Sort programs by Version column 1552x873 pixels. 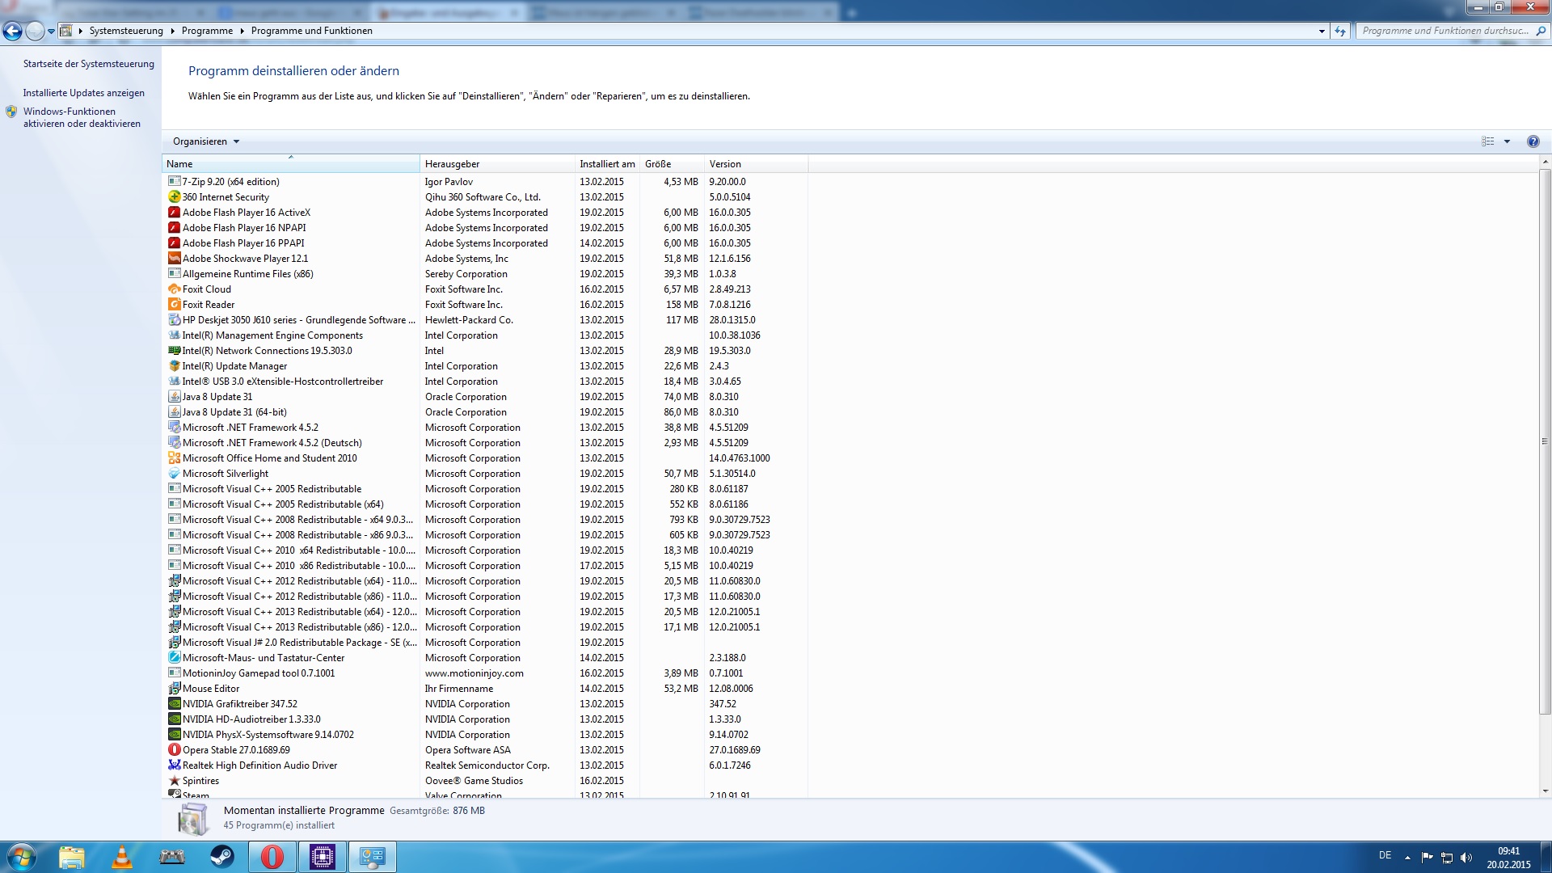tap(756, 164)
